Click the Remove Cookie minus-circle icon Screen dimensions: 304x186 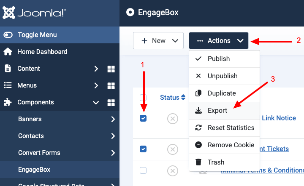pos(198,145)
